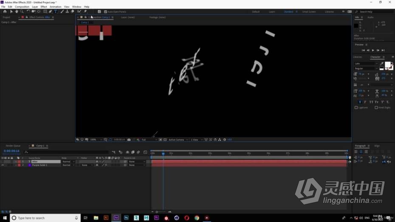Select the Pen tool
The image size is (395, 222).
pyautogui.click(x=51, y=11)
